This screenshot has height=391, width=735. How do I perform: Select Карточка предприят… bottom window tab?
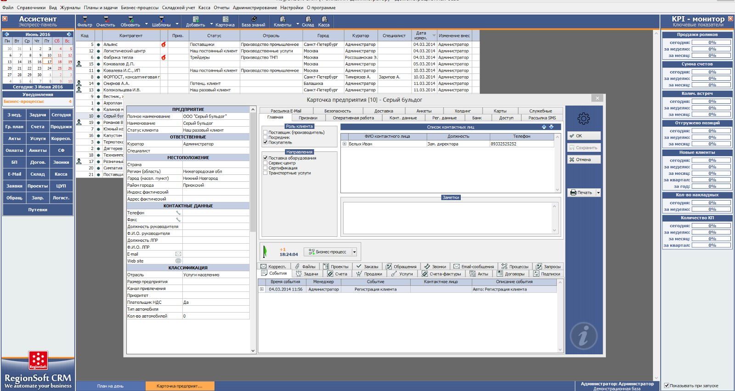coord(180,386)
